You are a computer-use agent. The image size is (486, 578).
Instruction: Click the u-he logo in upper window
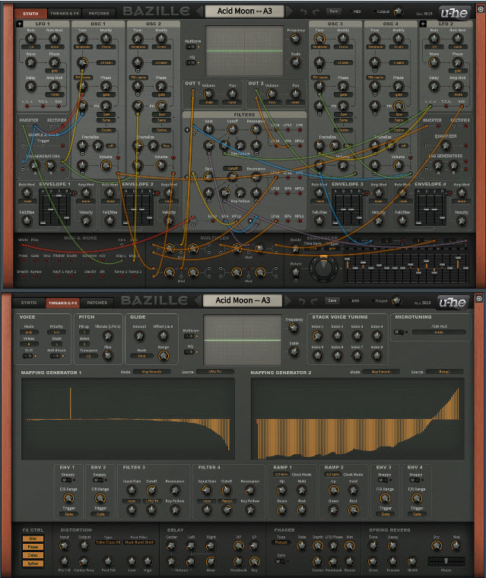(454, 13)
